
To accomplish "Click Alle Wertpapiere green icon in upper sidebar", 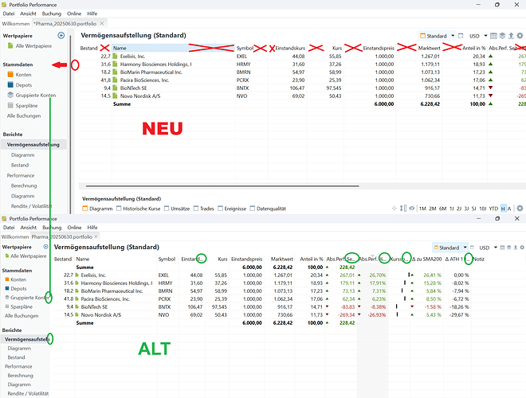I will (x=10, y=46).
